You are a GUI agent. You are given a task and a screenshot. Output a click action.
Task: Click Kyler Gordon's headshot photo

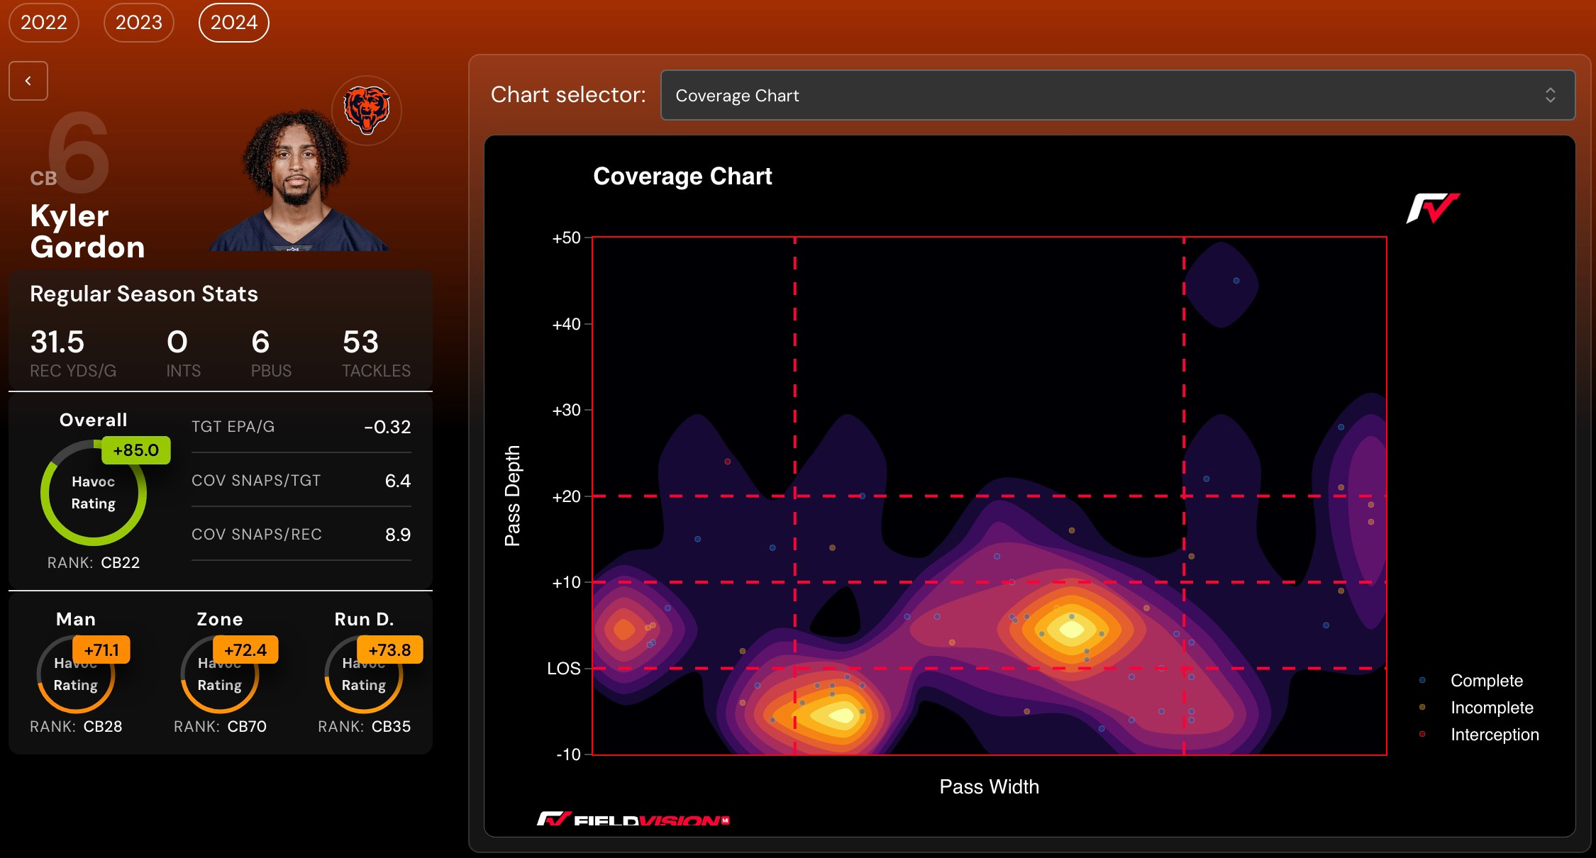click(298, 184)
